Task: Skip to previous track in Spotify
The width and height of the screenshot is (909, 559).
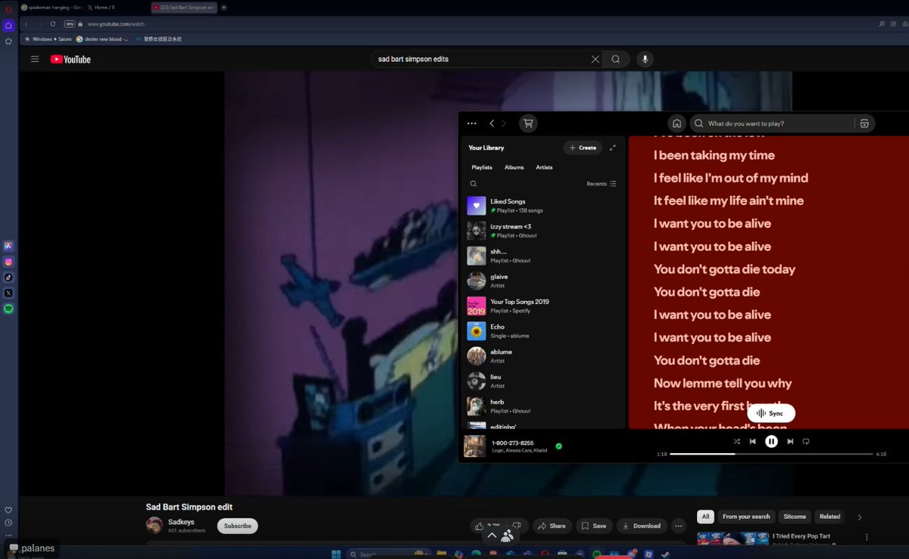Action: coord(752,441)
